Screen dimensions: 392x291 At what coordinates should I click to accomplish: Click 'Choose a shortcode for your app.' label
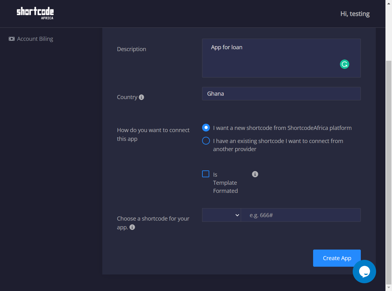tap(153, 223)
